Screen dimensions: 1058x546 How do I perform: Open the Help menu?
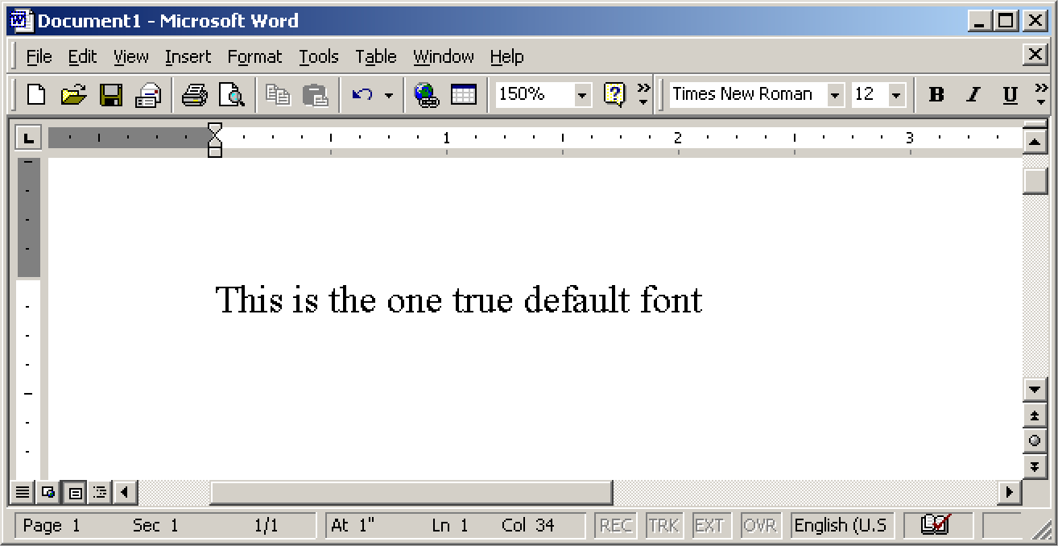(506, 57)
